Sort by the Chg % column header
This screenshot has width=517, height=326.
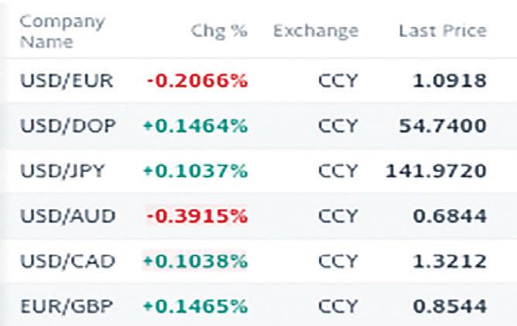[x=218, y=31]
